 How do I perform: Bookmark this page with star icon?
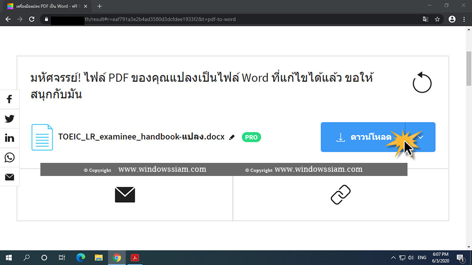(437, 19)
